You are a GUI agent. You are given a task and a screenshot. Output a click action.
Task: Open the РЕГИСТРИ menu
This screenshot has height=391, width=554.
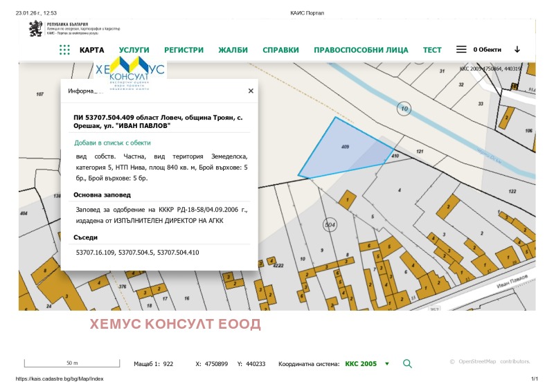[184, 50]
